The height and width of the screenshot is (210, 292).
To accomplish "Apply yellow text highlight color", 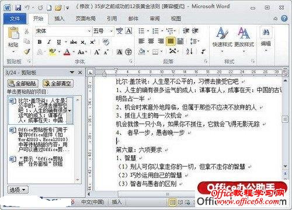I will (x=52, y=52).
